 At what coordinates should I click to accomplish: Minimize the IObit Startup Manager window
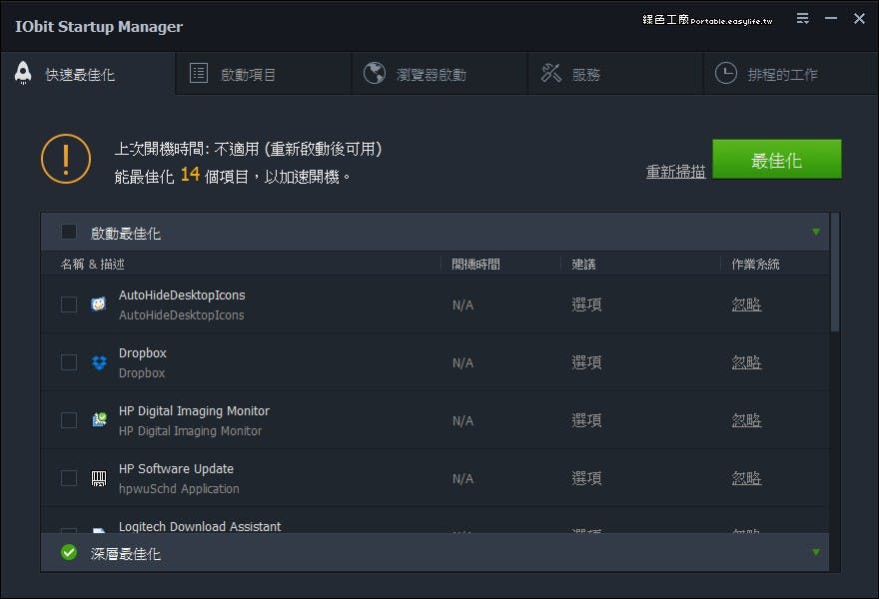(x=831, y=19)
